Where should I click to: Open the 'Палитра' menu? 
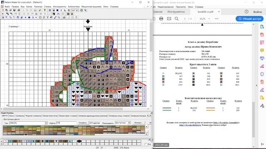pos(38,7)
